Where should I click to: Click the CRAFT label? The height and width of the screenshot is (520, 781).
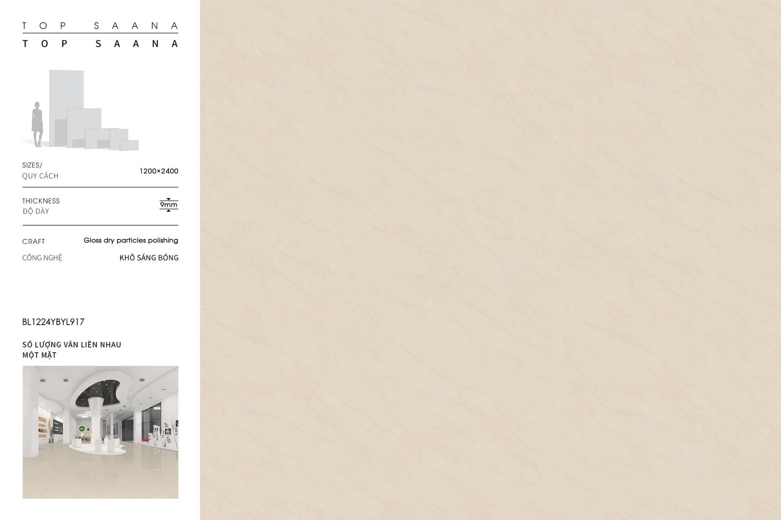pos(34,241)
